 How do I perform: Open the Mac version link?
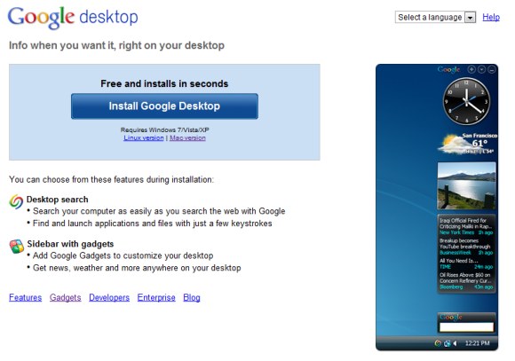tap(187, 137)
